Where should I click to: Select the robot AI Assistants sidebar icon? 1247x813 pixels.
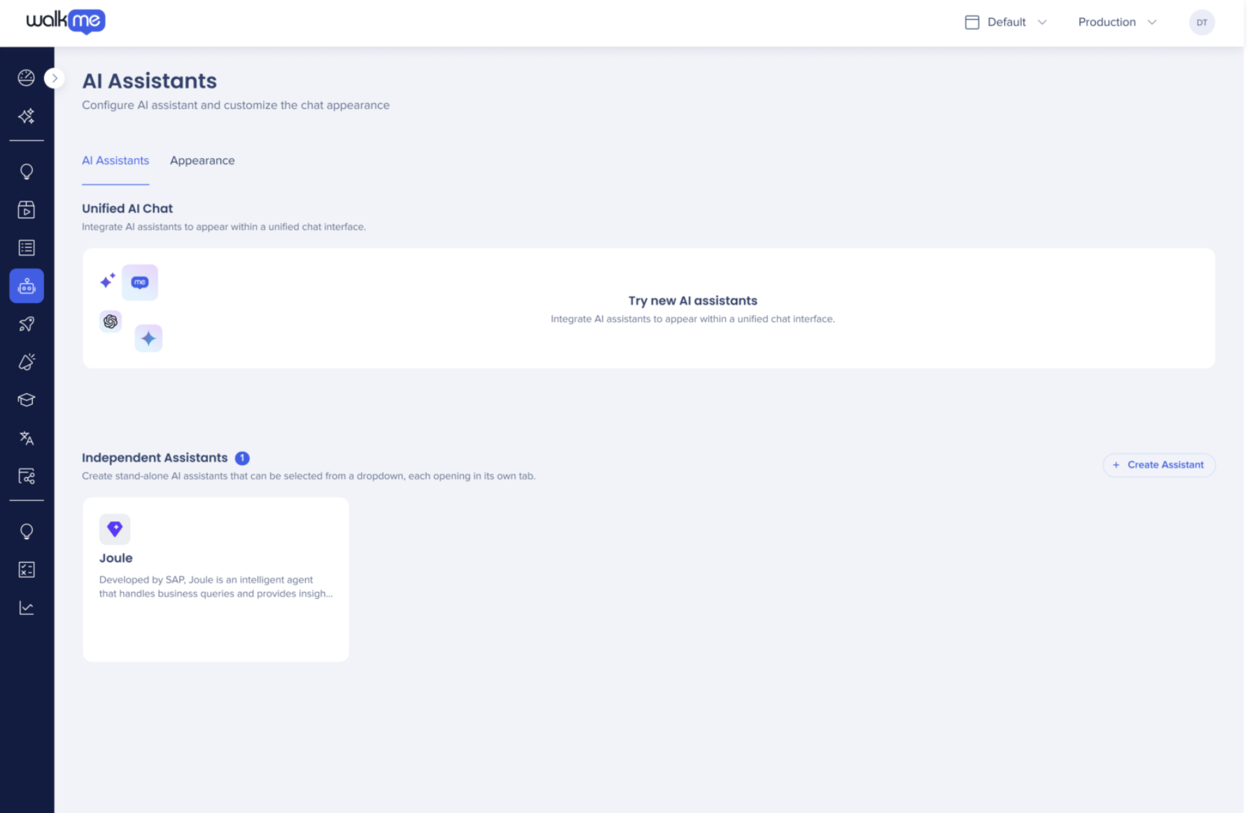(27, 286)
